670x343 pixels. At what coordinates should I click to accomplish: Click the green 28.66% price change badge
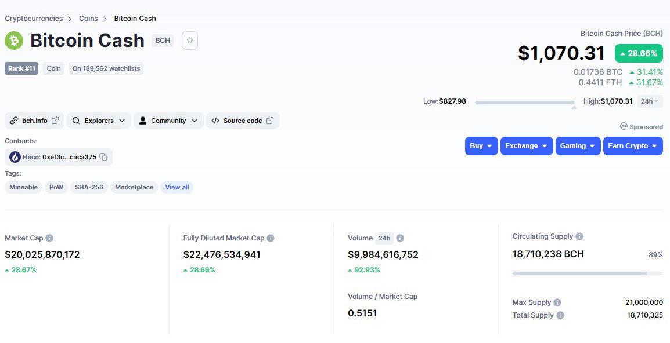point(639,53)
